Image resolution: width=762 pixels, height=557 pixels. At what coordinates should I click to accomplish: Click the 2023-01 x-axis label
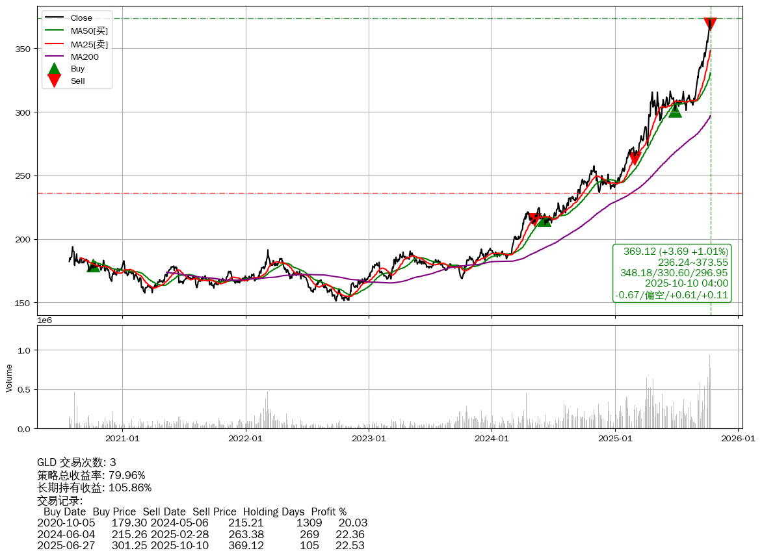[369, 439]
